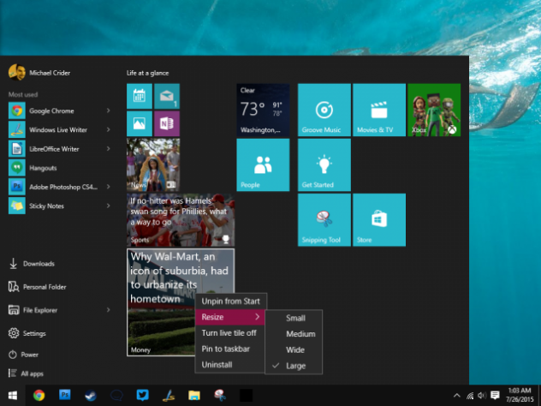Expand the File Explorer submenu arrow

(x=109, y=310)
